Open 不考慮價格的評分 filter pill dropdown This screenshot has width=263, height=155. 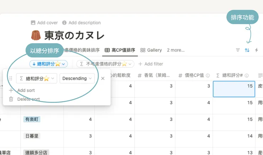tap(105, 64)
